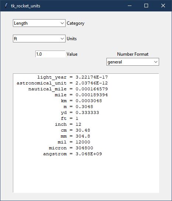Click the m = 0.3048 row

[x=78, y=107]
